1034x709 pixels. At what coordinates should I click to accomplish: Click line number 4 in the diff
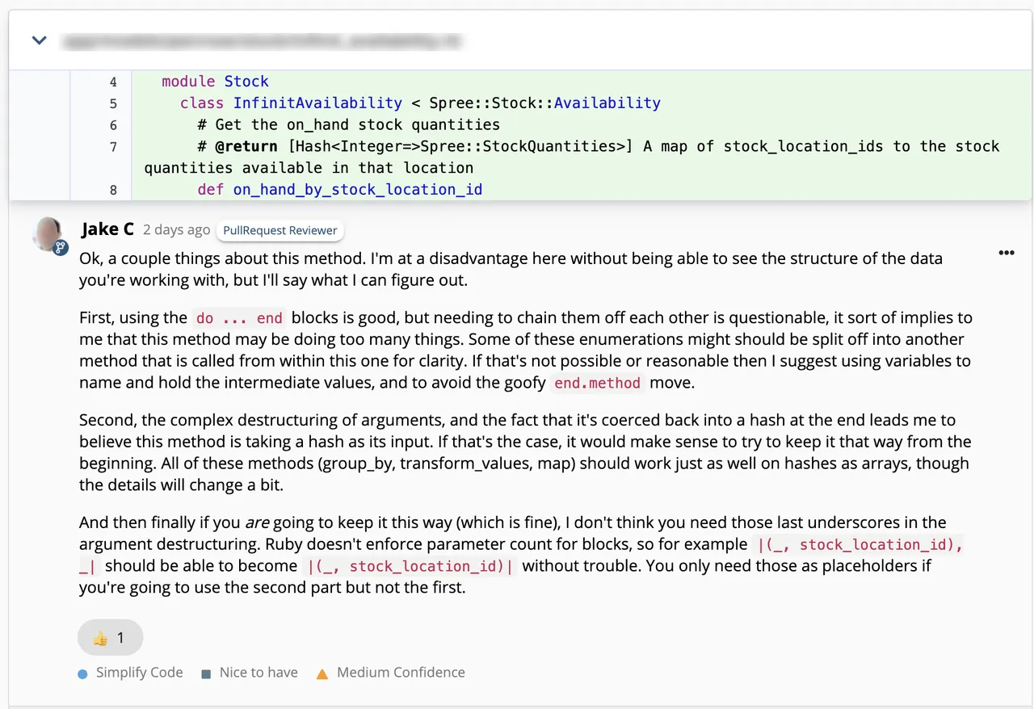click(113, 82)
